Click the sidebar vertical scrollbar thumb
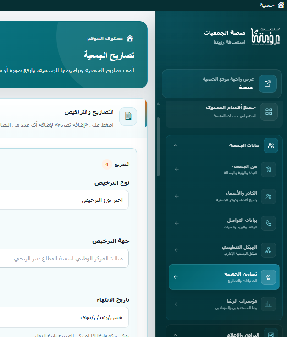The image size is (287, 337). [x=158, y=147]
